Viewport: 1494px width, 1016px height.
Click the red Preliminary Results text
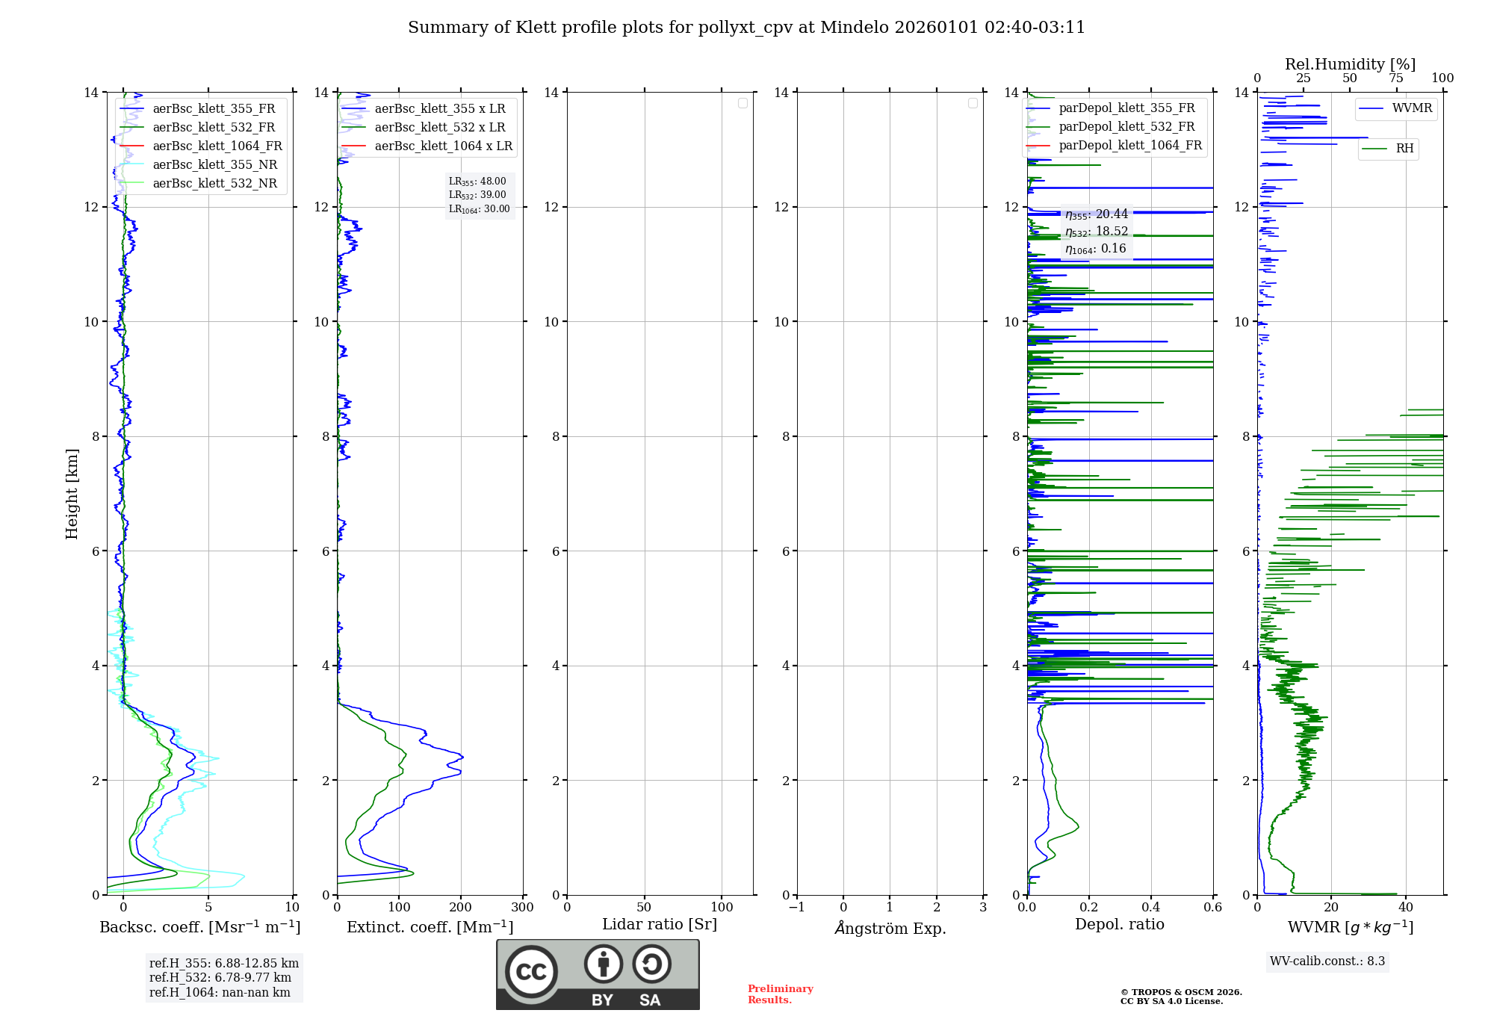coord(780,994)
